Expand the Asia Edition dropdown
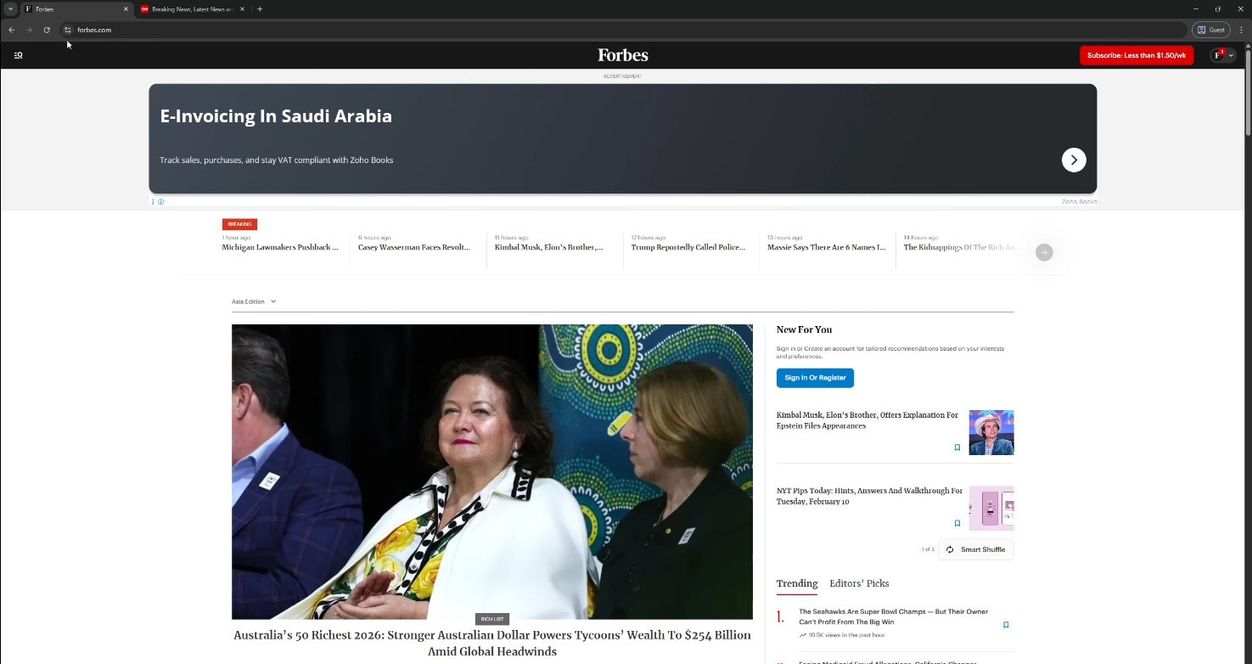This screenshot has width=1252, height=664. coord(254,301)
